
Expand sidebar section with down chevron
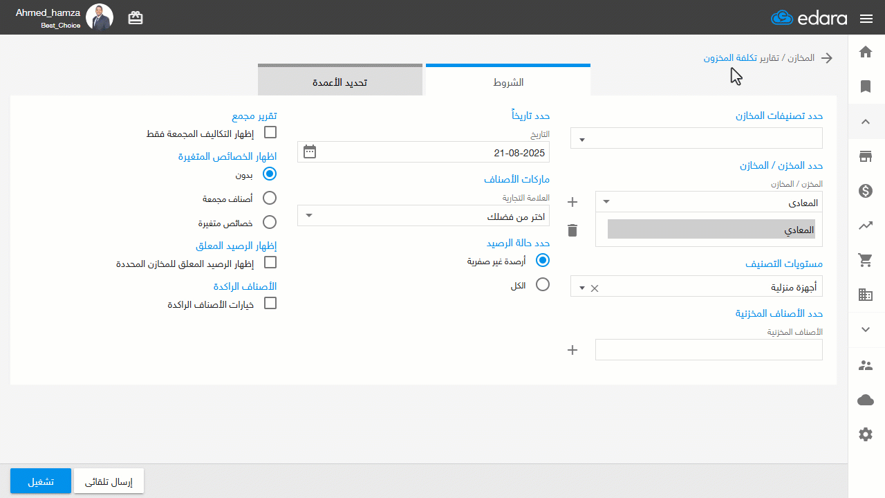point(866,329)
